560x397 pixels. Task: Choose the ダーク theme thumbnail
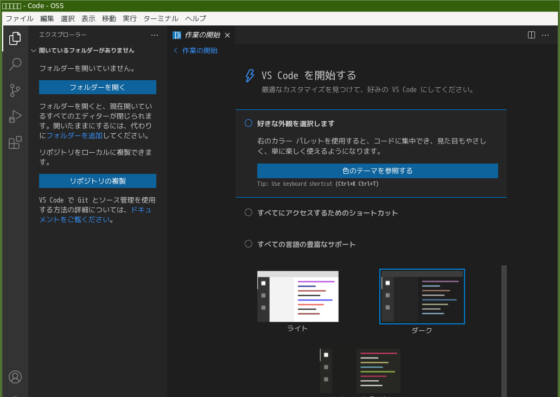click(x=422, y=296)
